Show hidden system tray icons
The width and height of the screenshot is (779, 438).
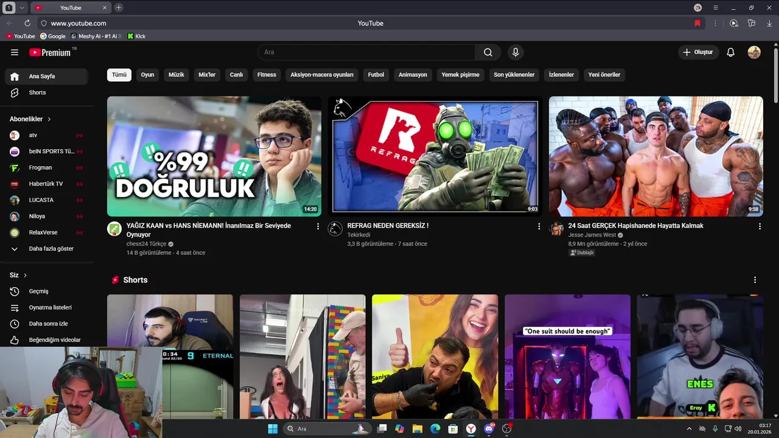tap(690, 429)
